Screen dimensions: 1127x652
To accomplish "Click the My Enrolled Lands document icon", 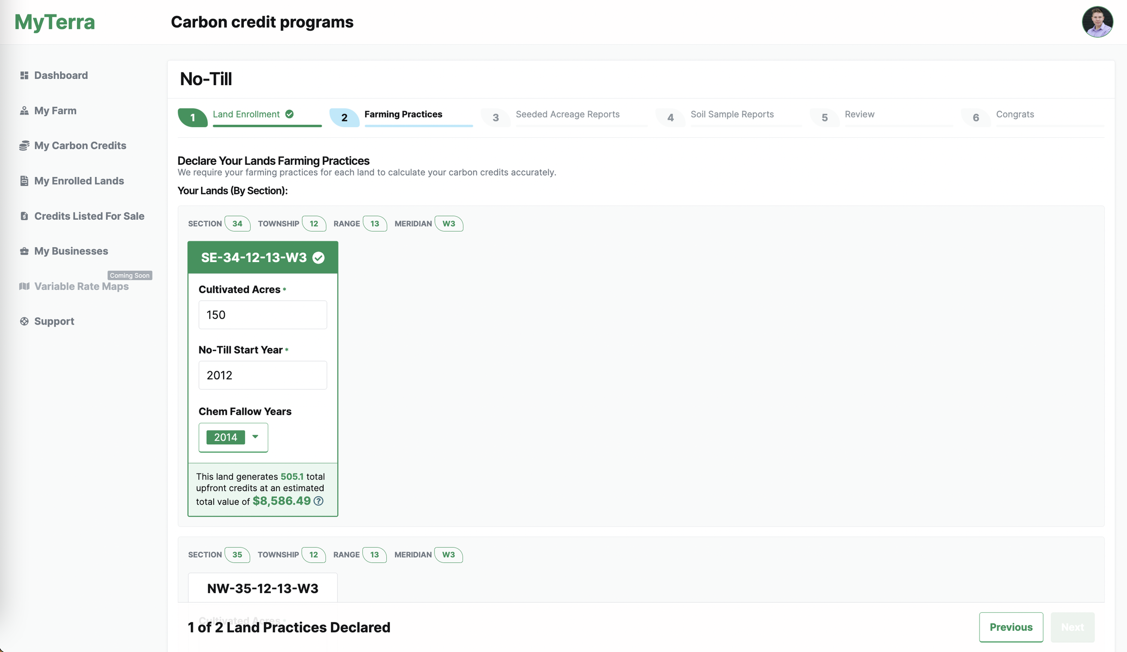I will [x=24, y=181].
